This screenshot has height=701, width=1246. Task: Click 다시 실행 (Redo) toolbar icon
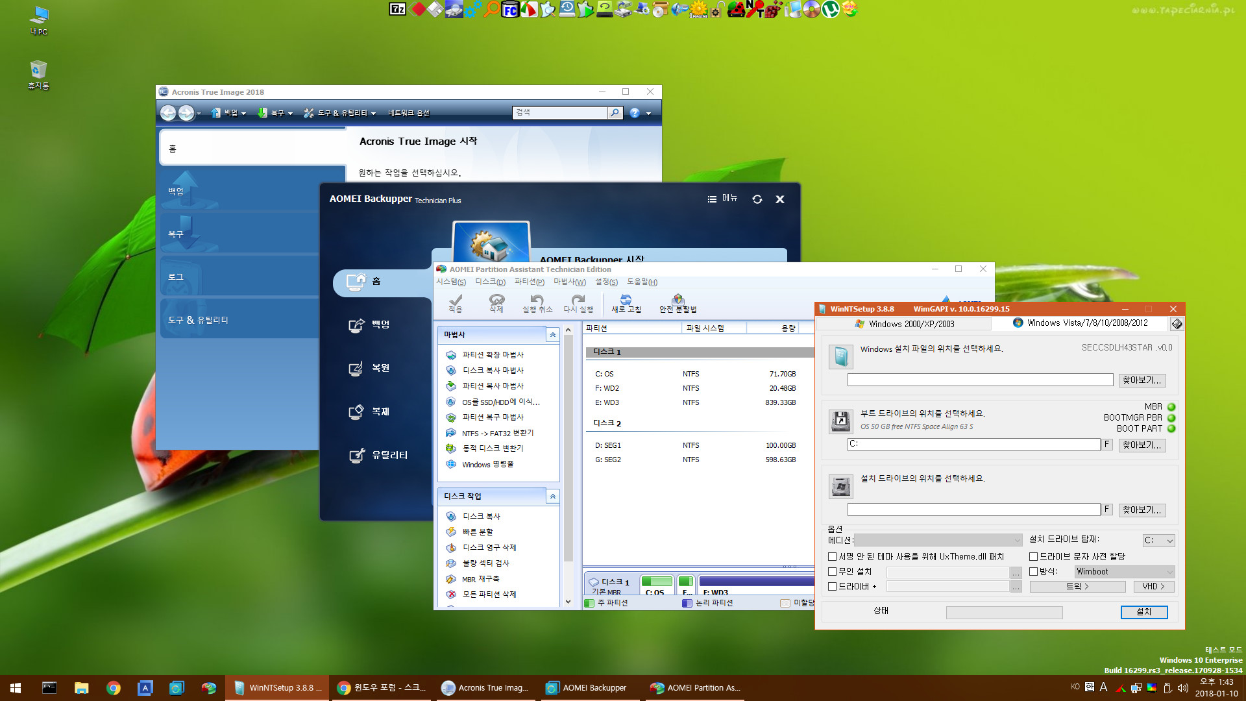(578, 303)
